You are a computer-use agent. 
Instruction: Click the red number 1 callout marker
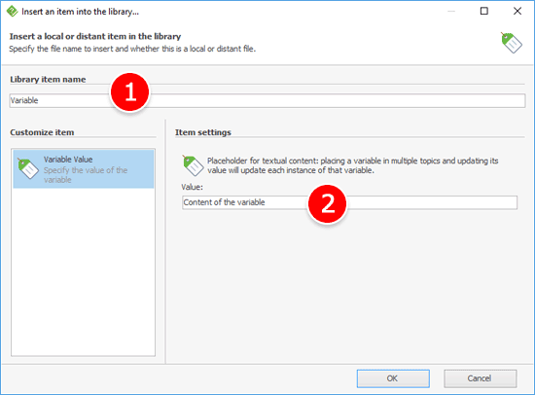pyautogui.click(x=130, y=91)
